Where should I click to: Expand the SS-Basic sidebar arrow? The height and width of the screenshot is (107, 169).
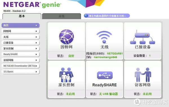(x=36, y=72)
